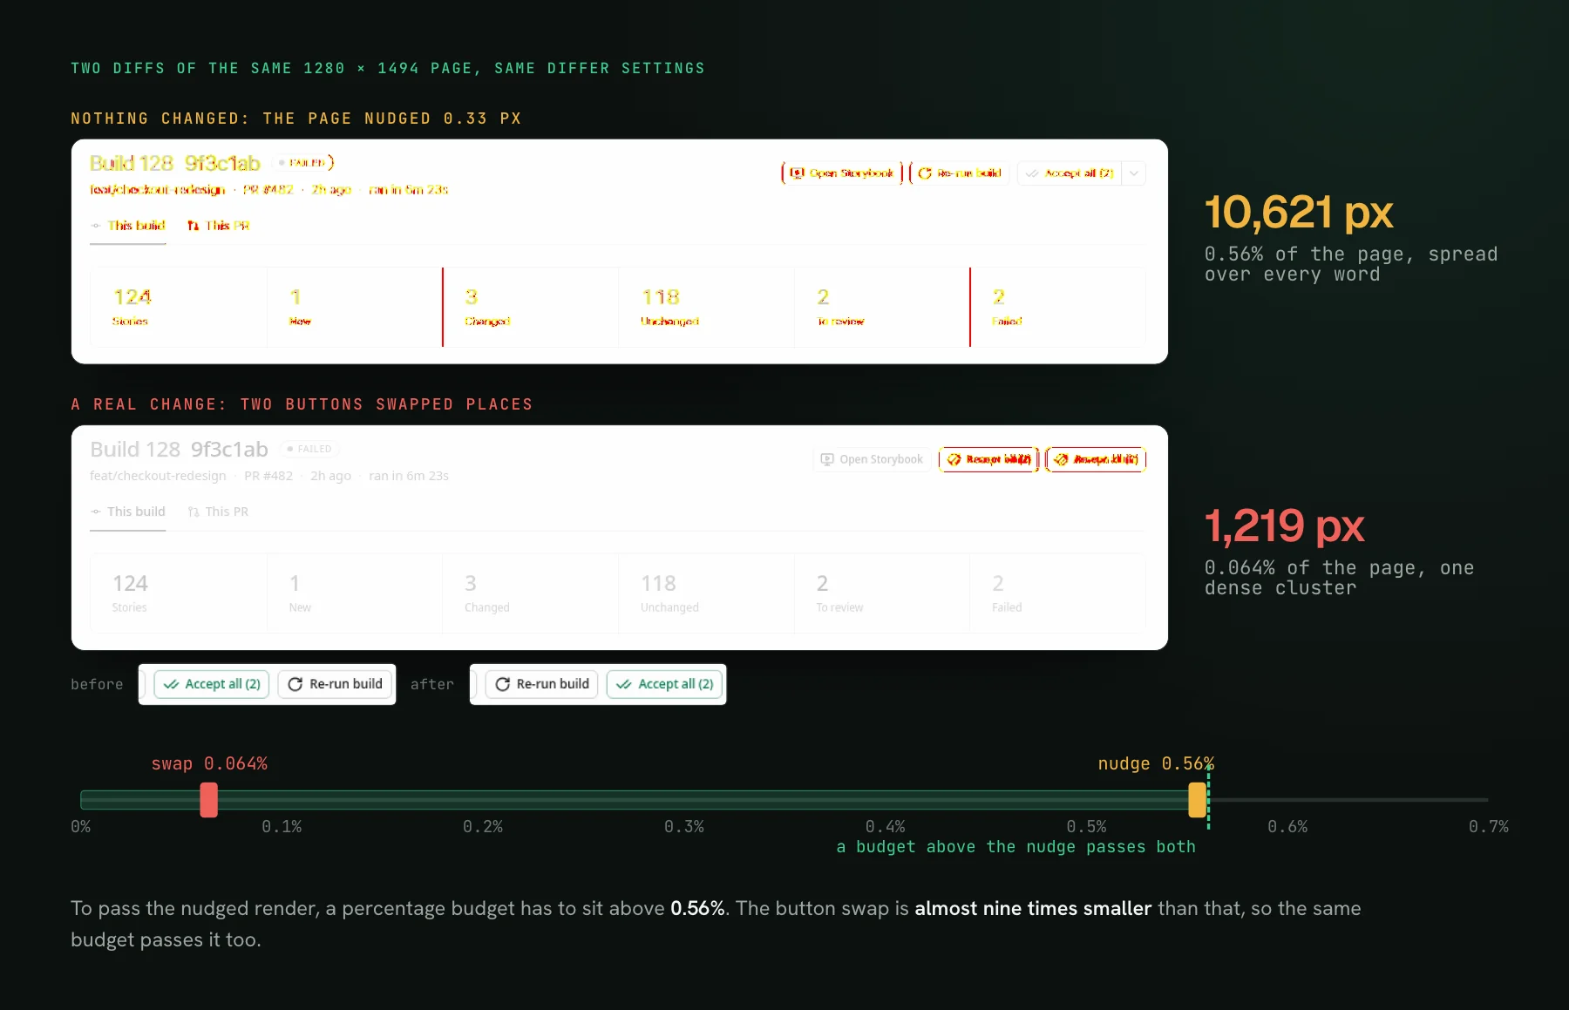The image size is (1569, 1010).
Task: Click the double-check icon in the after sample
Action: pos(624,684)
